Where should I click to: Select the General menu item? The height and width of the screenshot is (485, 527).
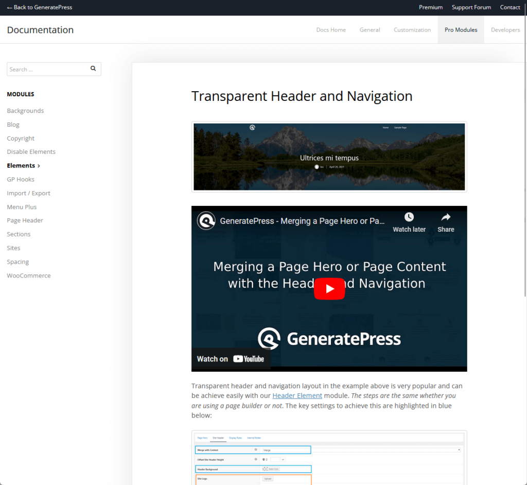pyautogui.click(x=370, y=30)
